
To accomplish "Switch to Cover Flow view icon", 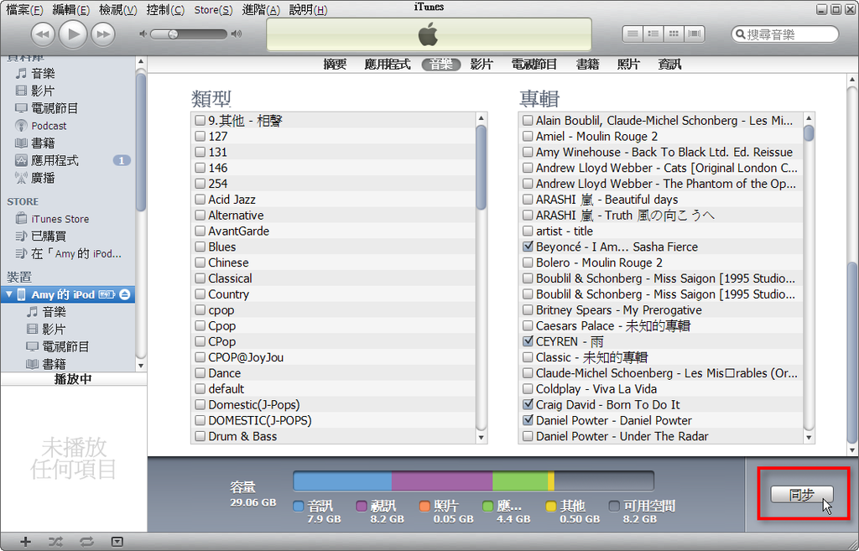I will click(x=694, y=34).
